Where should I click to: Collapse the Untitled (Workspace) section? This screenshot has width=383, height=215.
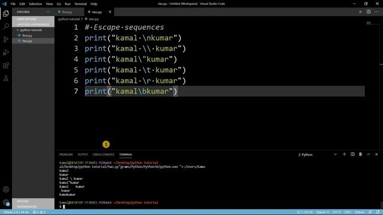pos(34,24)
